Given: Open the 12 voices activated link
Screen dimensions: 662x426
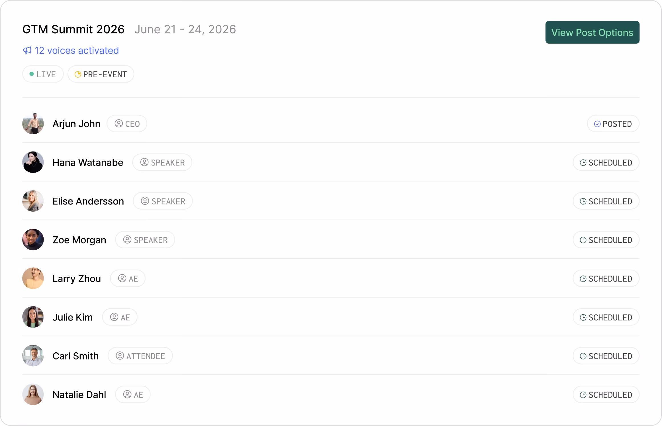Looking at the screenshot, I should point(71,50).
